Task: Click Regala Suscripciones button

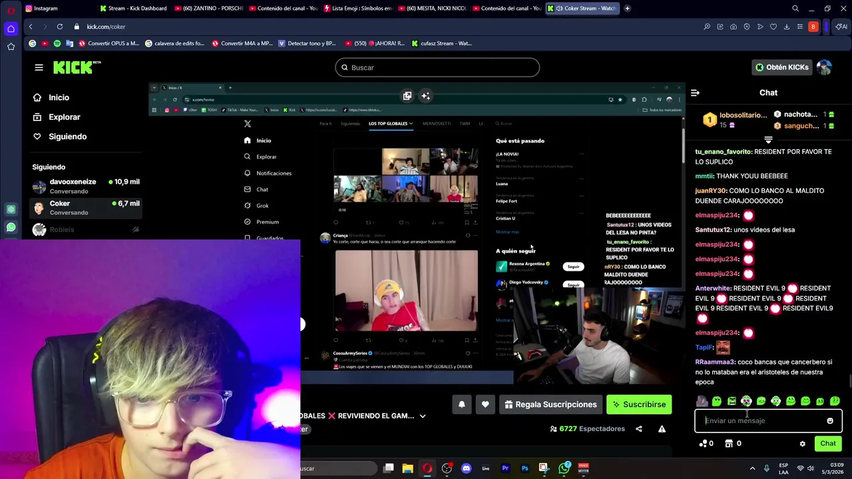Action: tap(550, 404)
